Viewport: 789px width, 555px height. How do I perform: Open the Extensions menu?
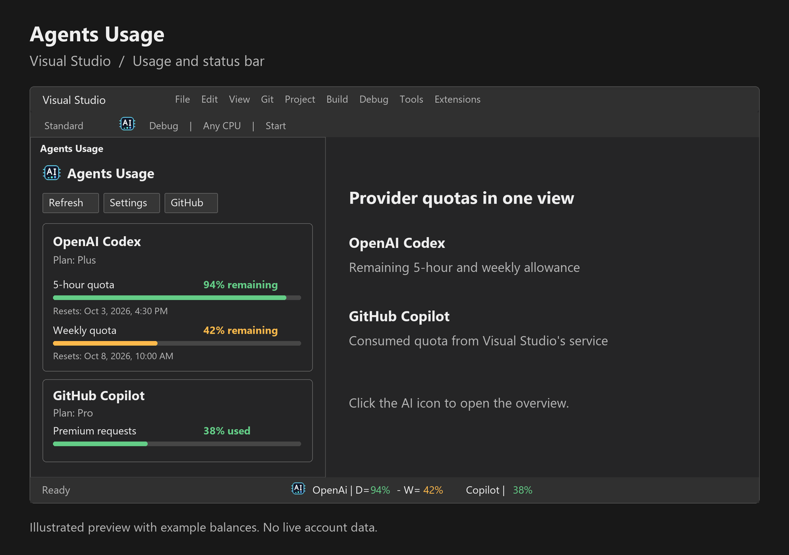457,99
